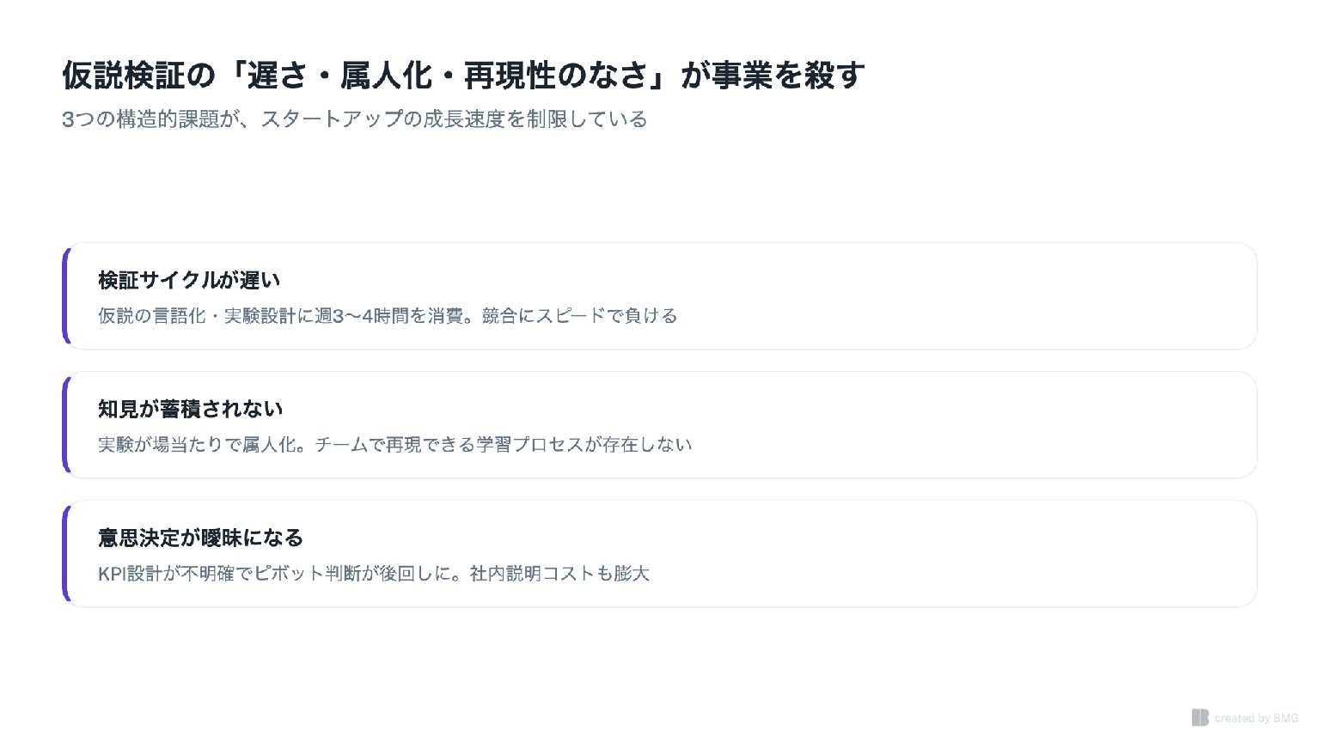The height and width of the screenshot is (742, 1320).
Task: Click the description starting with KPI設計が不明確
Action: click(x=373, y=574)
